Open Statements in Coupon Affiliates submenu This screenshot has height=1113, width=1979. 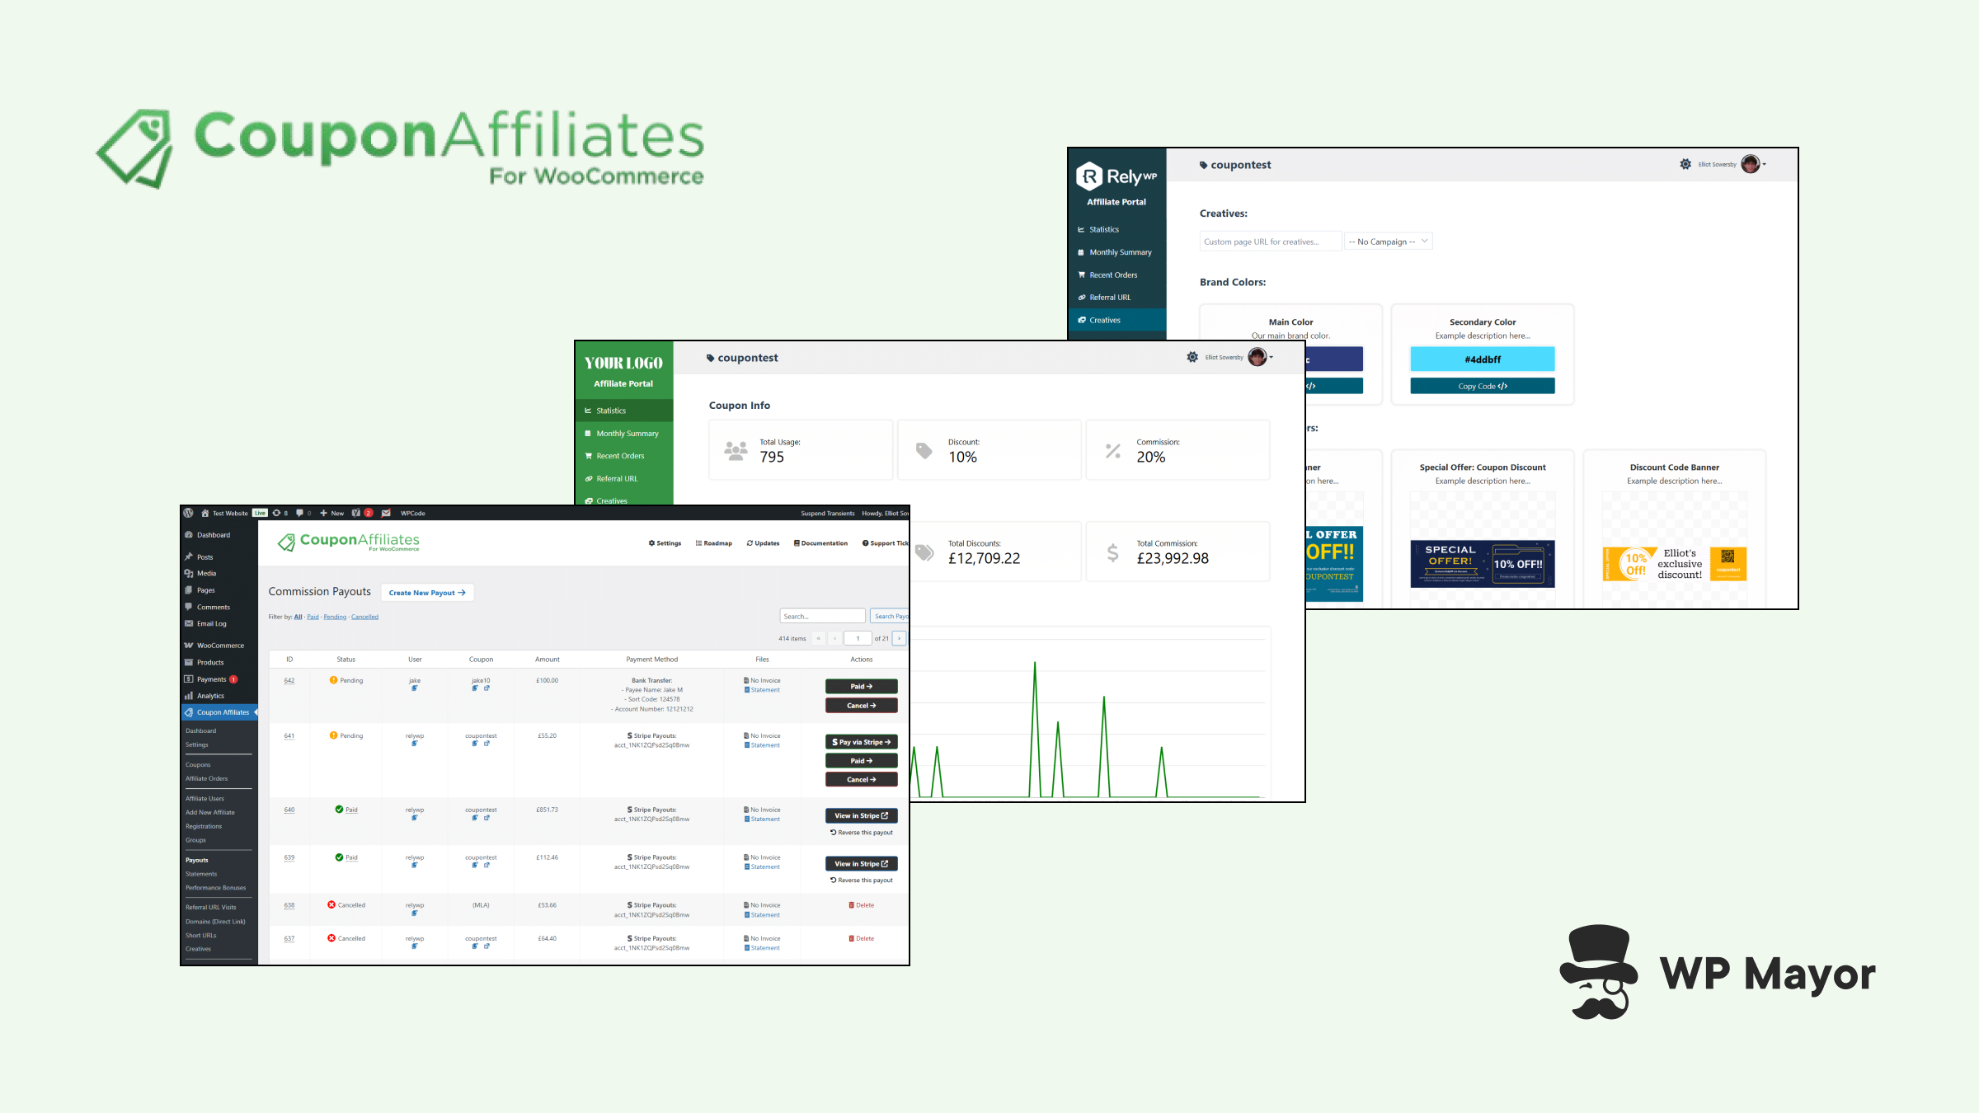pos(201,874)
